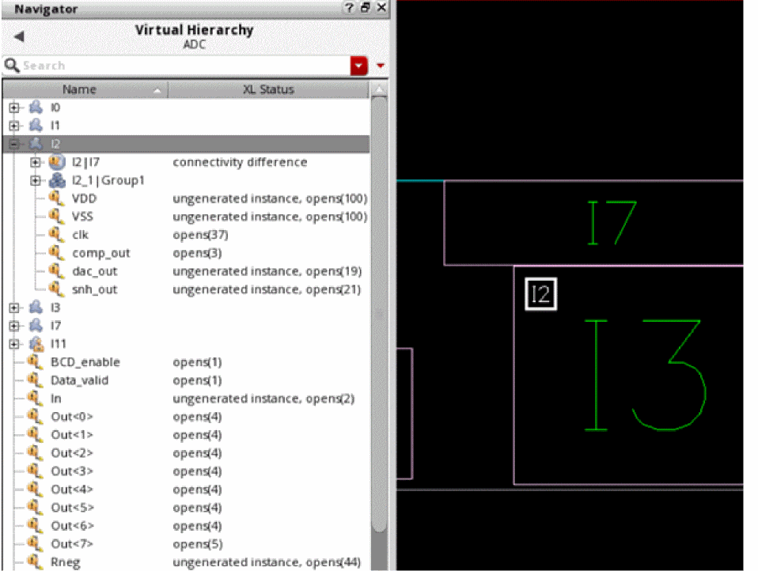
Task: Expand the I2_1|Group1 tree node
Action: coord(36,180)
